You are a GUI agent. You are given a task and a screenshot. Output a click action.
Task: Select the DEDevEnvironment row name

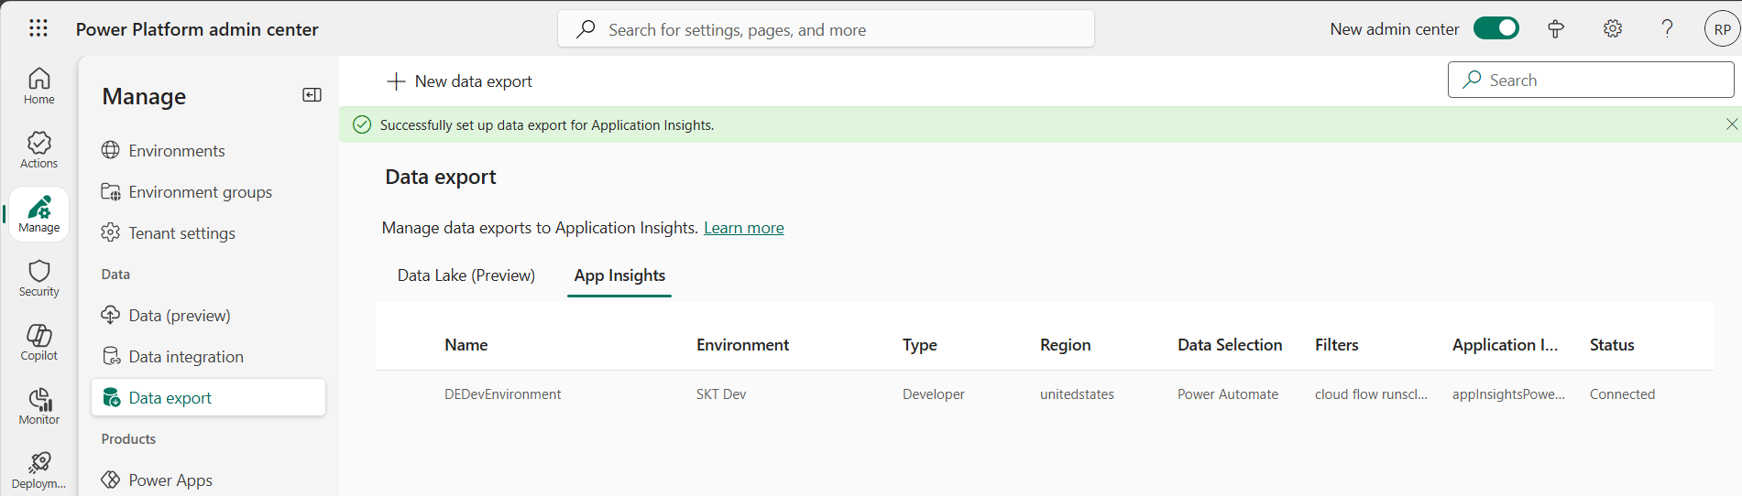[x=502, y=394]
